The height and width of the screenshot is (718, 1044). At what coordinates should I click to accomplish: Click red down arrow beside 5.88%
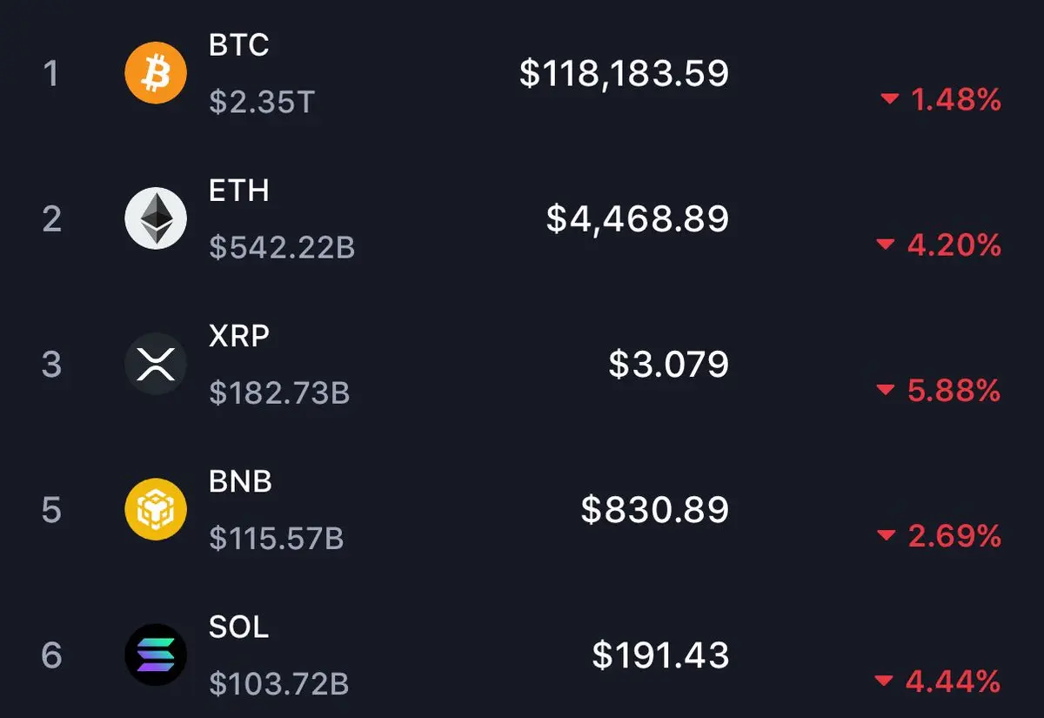[x=886, y=391]
